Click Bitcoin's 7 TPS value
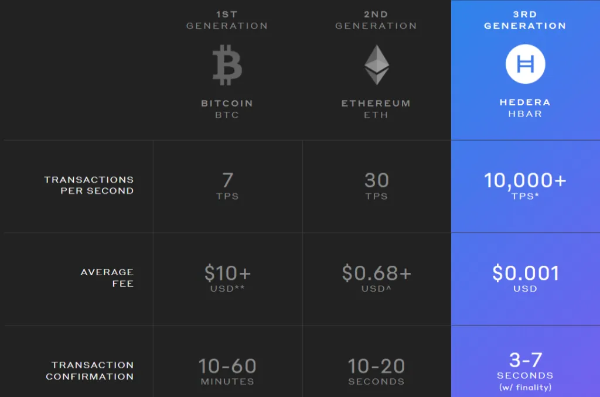The image size is (600, 397). coord(227,185)
